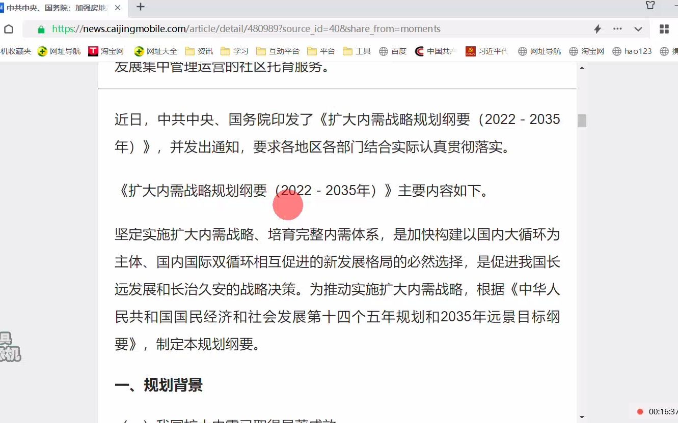Open the globe-icon 淘宝网 bookmark

[586, 51]
